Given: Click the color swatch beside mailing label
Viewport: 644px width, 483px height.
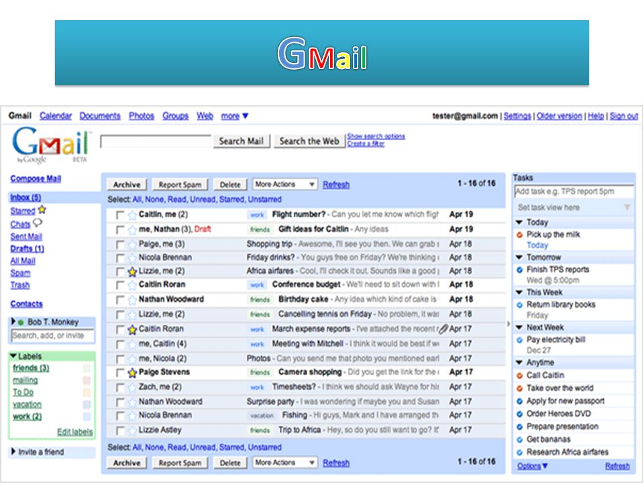Looking at the screenshot, I should pos(87,380).
